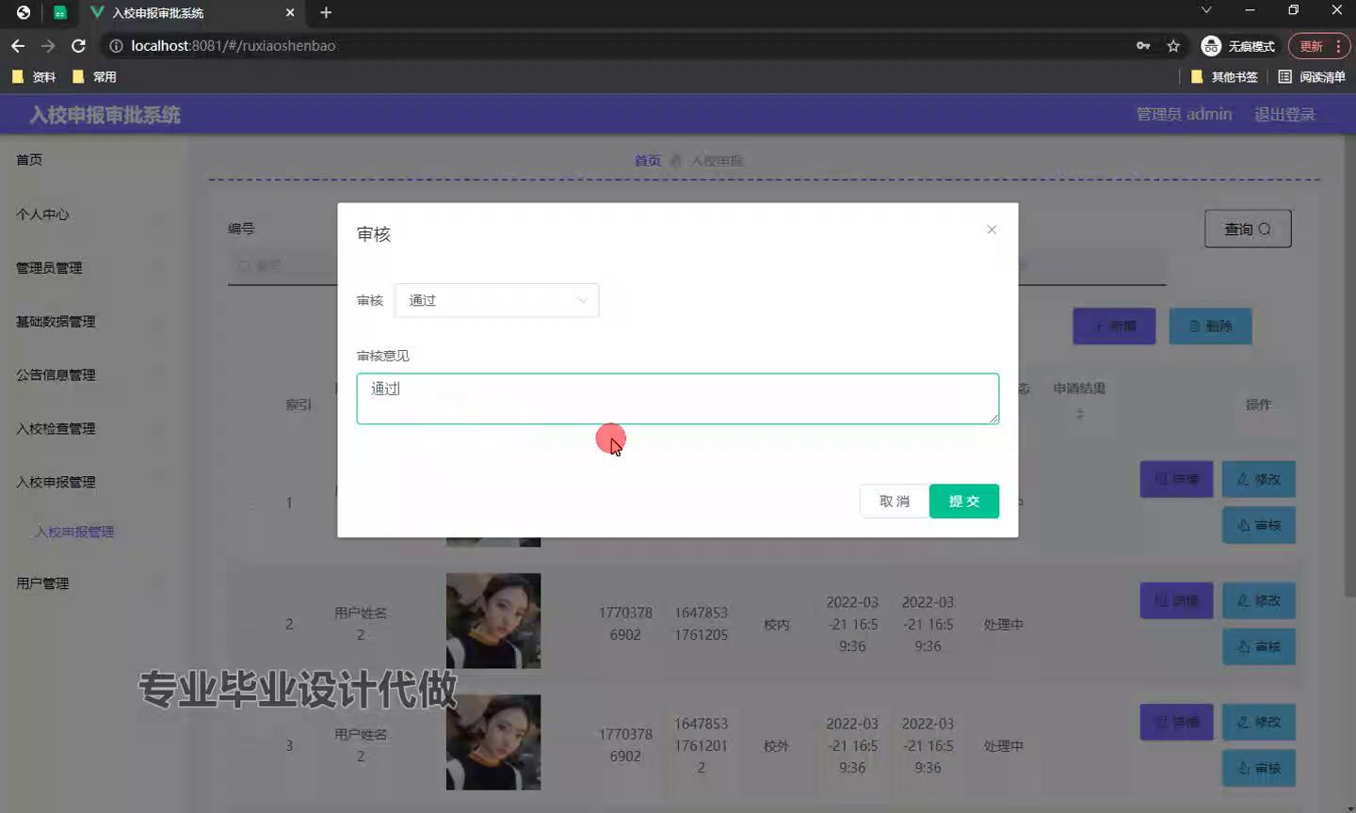Viewport: 1356px width, 813px height.
Task: Open new browser tab with plus icon
Action: tap(326, 12)
